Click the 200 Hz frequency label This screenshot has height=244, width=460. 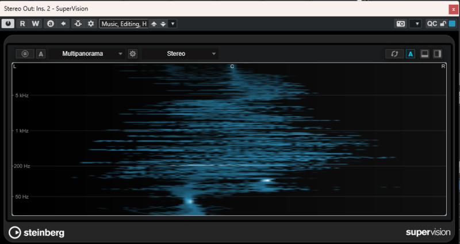(22, 166)
